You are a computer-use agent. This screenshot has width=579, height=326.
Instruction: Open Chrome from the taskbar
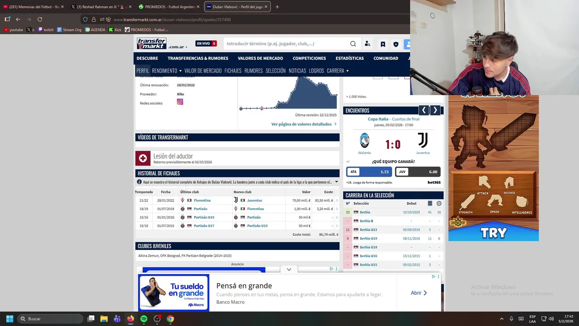[x=170, y=319]
